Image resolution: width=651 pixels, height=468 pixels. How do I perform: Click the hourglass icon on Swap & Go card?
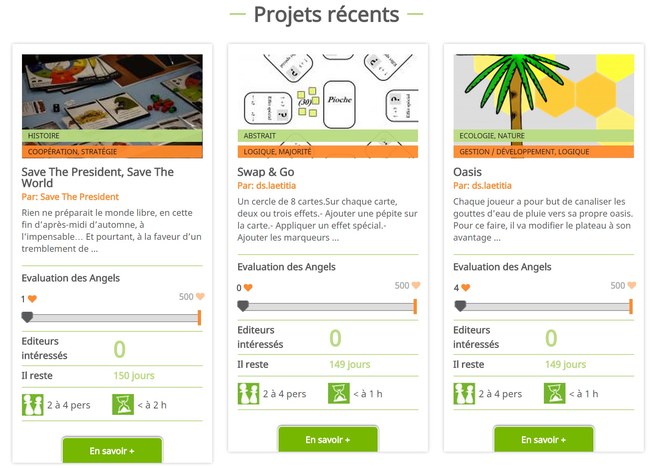[338, 394]
